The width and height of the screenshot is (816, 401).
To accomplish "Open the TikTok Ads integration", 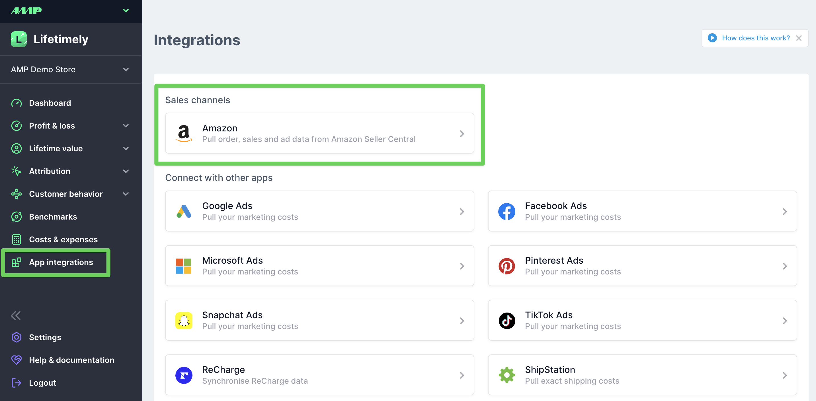I will click(642, 320).
